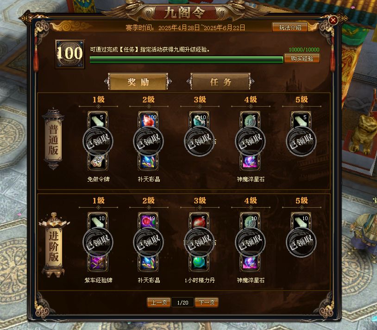Close the 九阁令 window
Viewport: 377px width, 330px height.
[x=333, y=20]
